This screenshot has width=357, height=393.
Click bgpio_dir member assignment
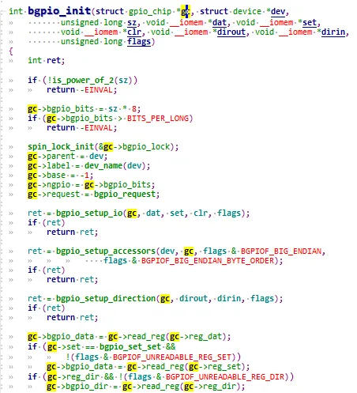(87, 387)
